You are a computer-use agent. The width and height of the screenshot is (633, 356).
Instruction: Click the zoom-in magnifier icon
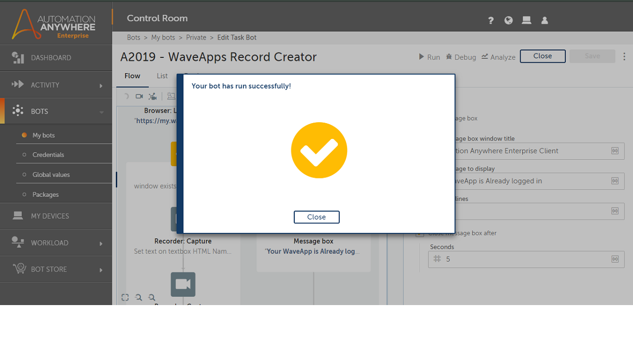(152, 297)
